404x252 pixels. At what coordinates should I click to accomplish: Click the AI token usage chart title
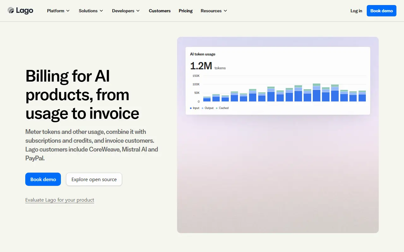click(x=203, y=54)
